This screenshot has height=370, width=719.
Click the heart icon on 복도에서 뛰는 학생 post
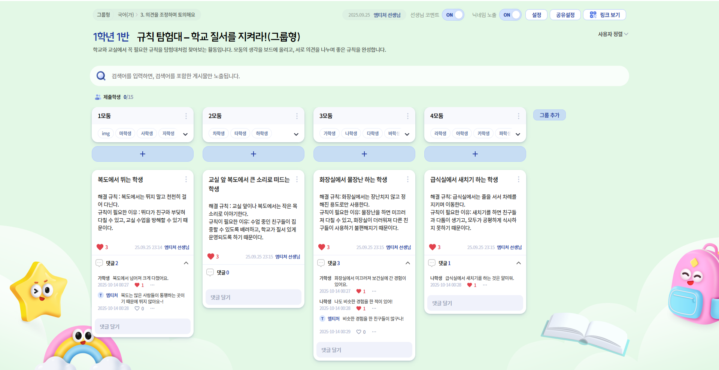click(99, 247)
